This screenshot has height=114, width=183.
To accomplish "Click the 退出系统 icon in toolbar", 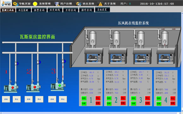I will 79,4.
